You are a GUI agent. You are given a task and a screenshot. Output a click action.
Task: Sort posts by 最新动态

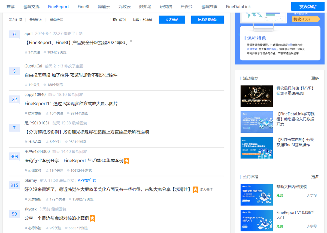coord(36,20)
